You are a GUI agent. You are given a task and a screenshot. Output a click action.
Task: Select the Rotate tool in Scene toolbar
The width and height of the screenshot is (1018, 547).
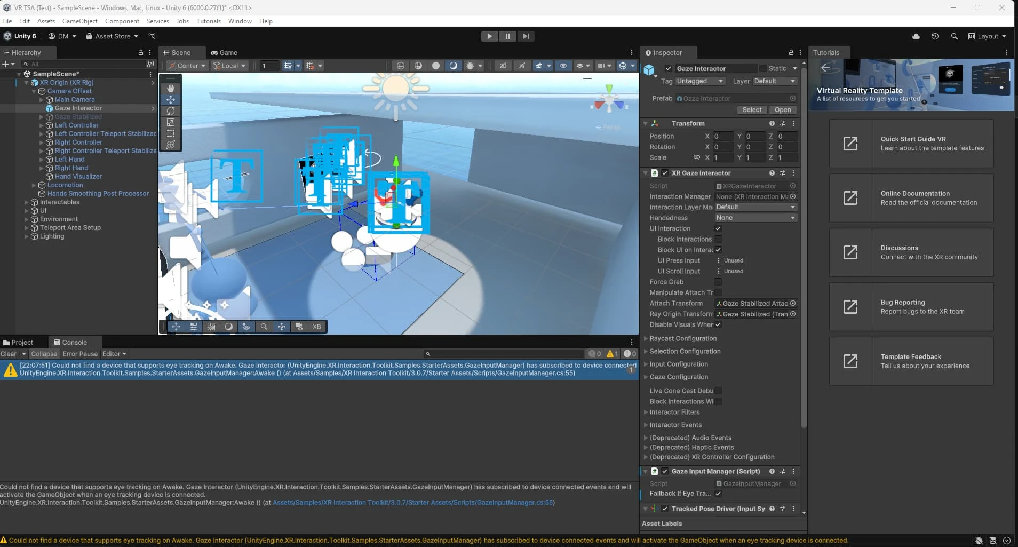click(171, 111)
